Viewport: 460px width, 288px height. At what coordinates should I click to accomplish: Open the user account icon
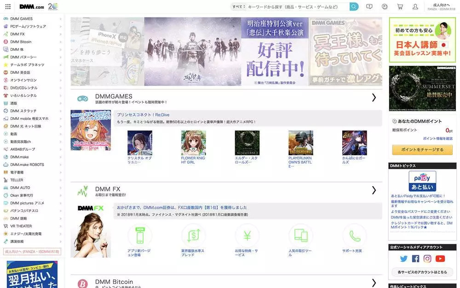click(415, 6)
